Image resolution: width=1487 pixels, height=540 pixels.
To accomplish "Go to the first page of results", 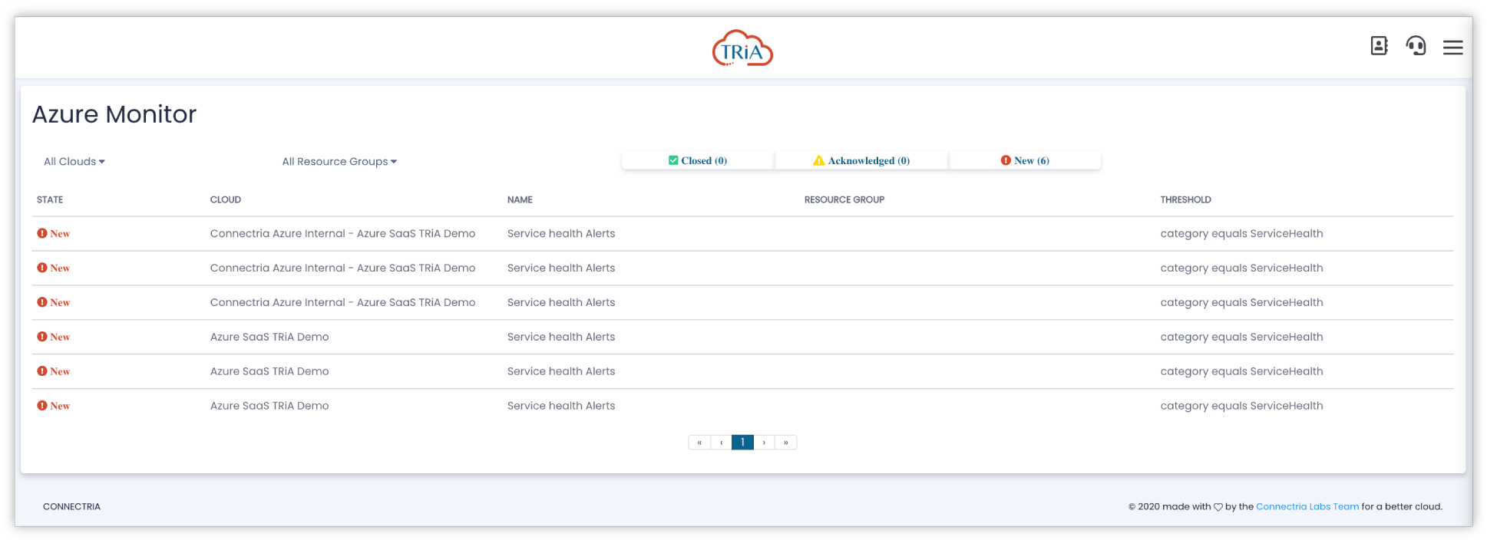I will pyautogui.click(x=699, y=443).
